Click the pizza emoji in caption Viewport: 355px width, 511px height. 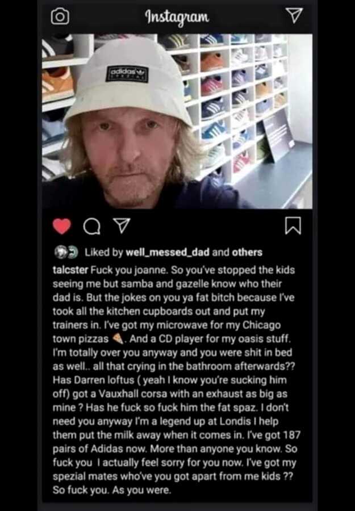pos(118,338)
